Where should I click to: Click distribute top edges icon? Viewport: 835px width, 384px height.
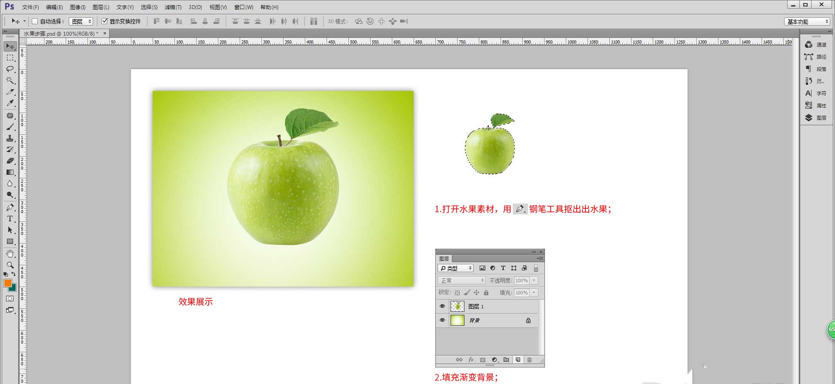click(235, 21)
